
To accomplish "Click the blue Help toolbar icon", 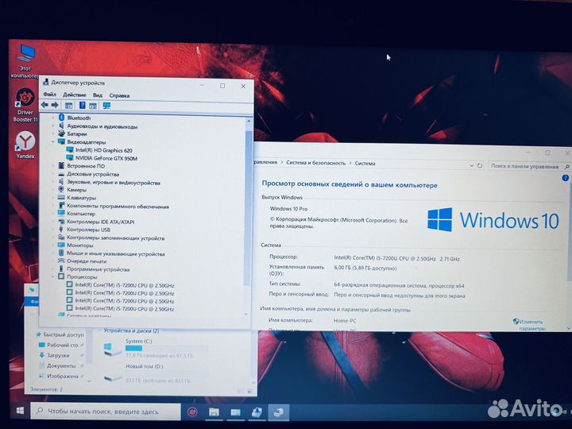I will pyautogui.click(x=83, y=106).
